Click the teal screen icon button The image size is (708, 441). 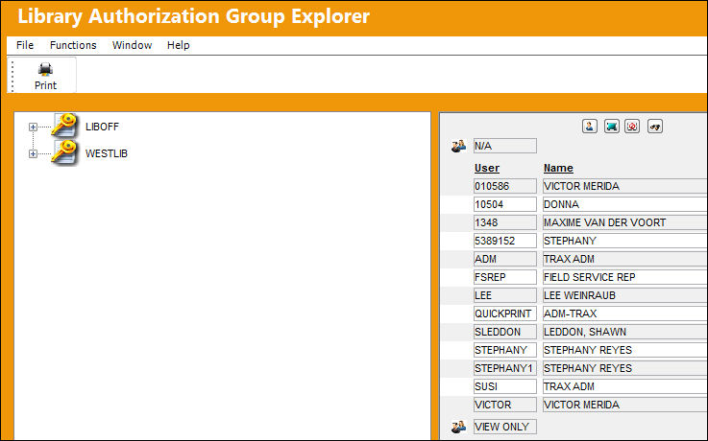click(611, 127)
